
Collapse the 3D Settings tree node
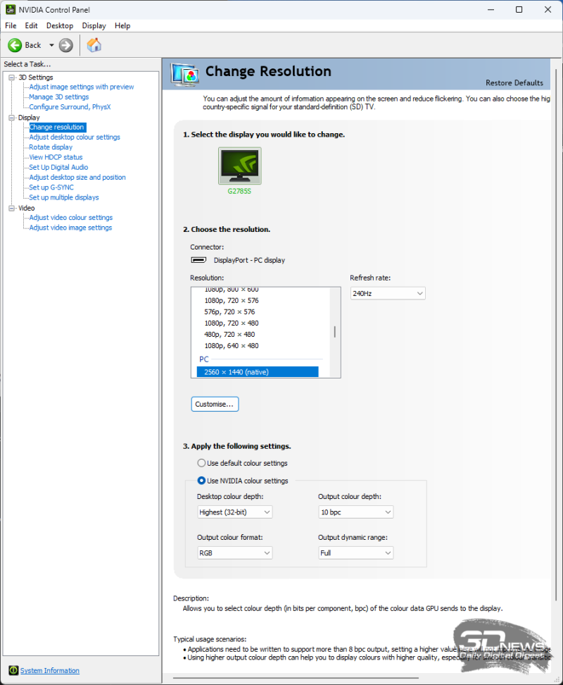coord(11,78)
